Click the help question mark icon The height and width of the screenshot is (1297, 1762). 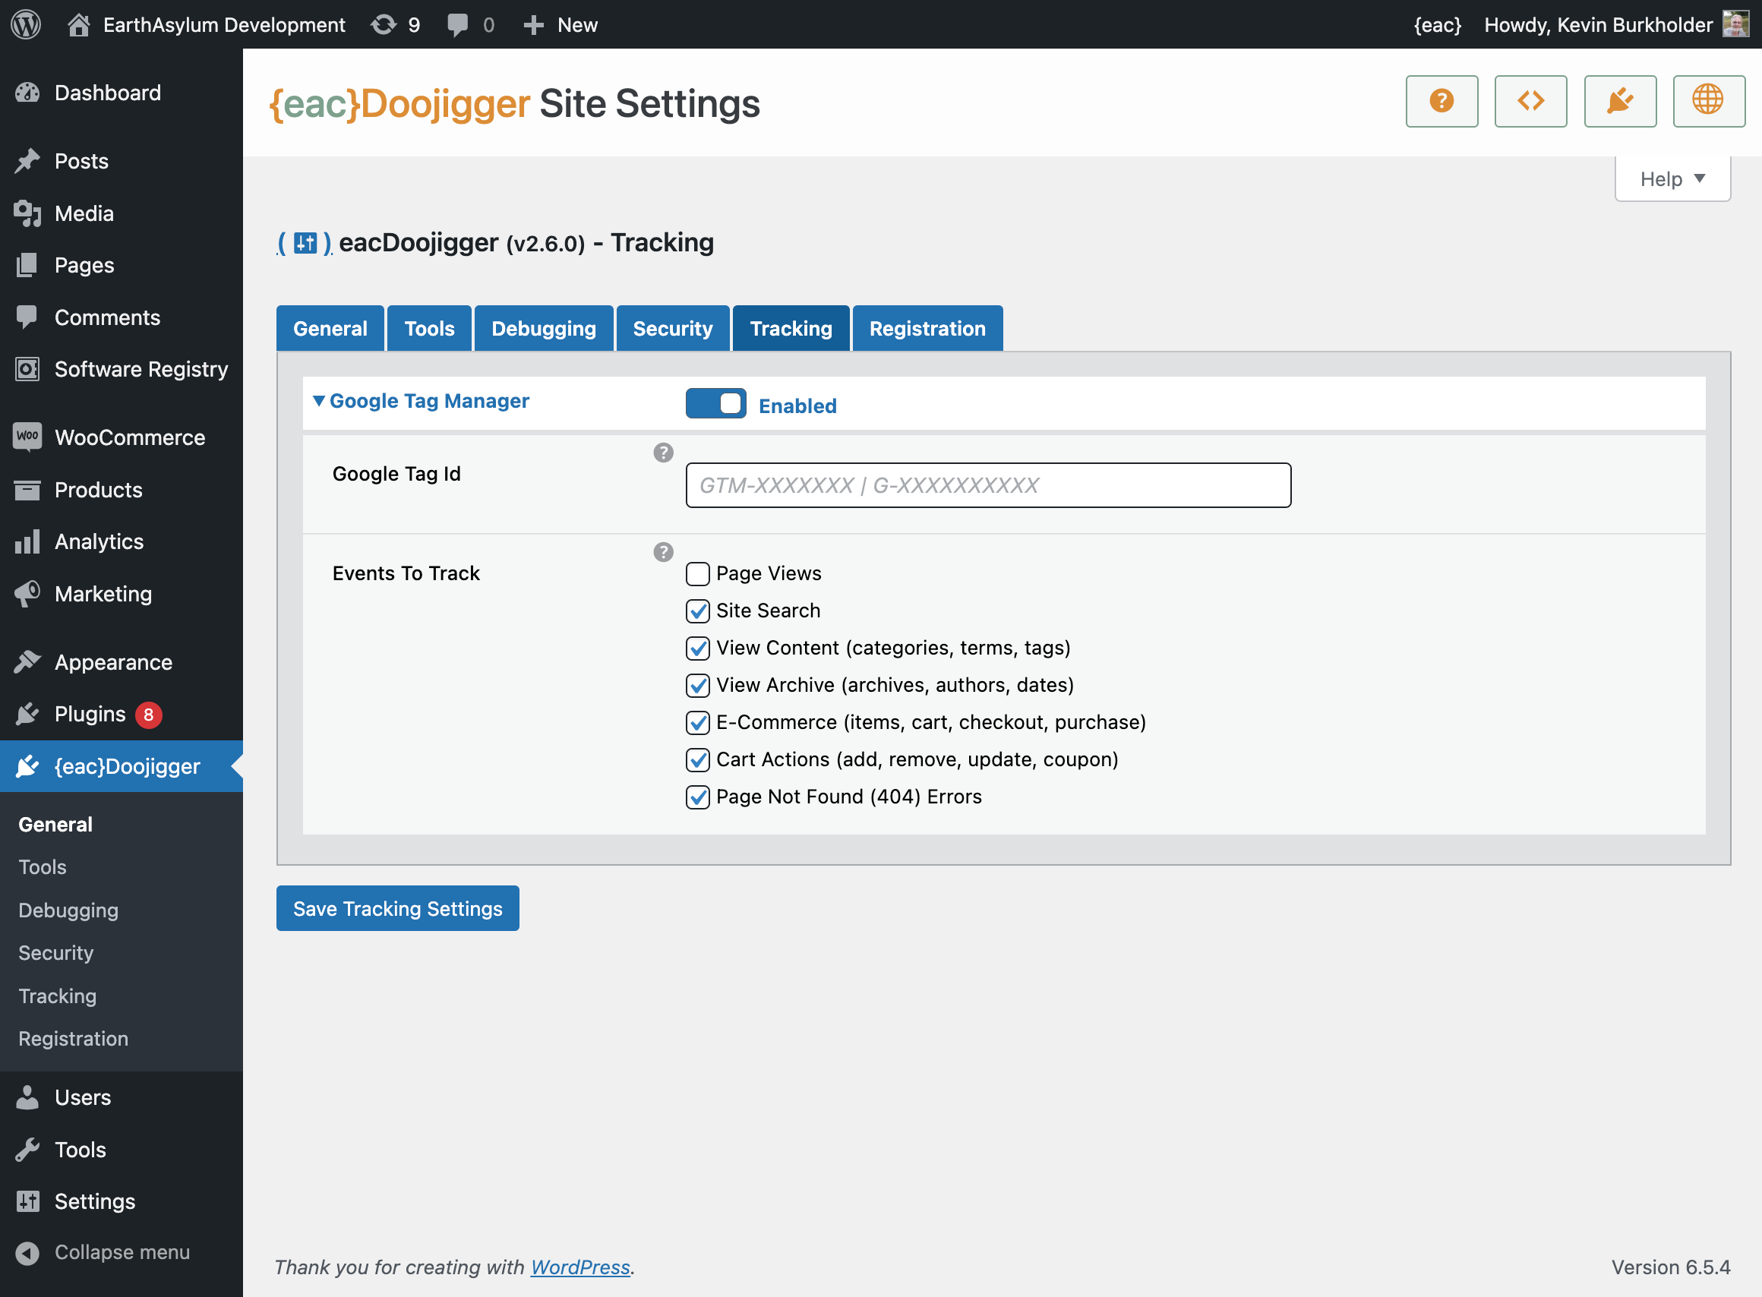pyautogui.click(x=1441, y=103)
